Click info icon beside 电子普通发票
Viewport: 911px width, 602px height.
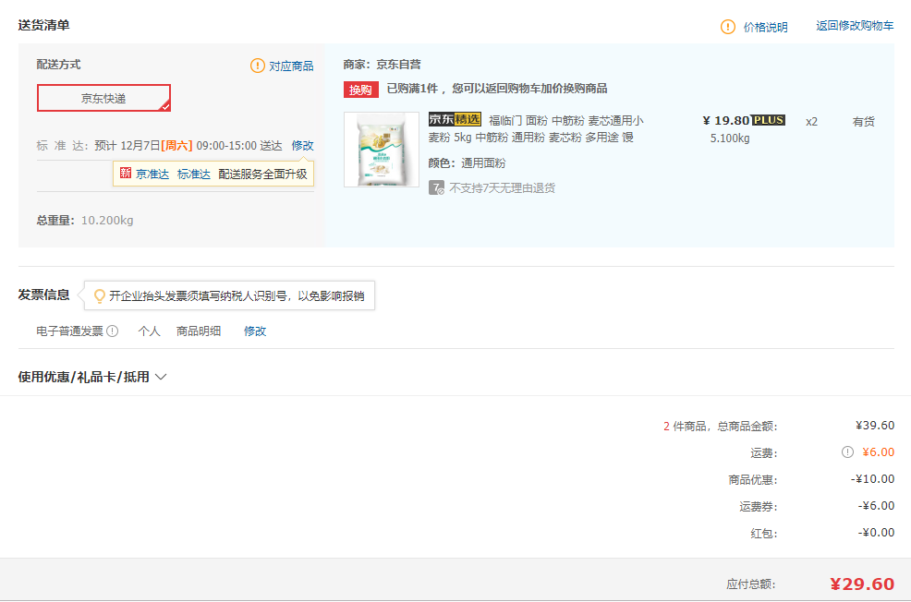pyautogui.click(x=113, y=331)
